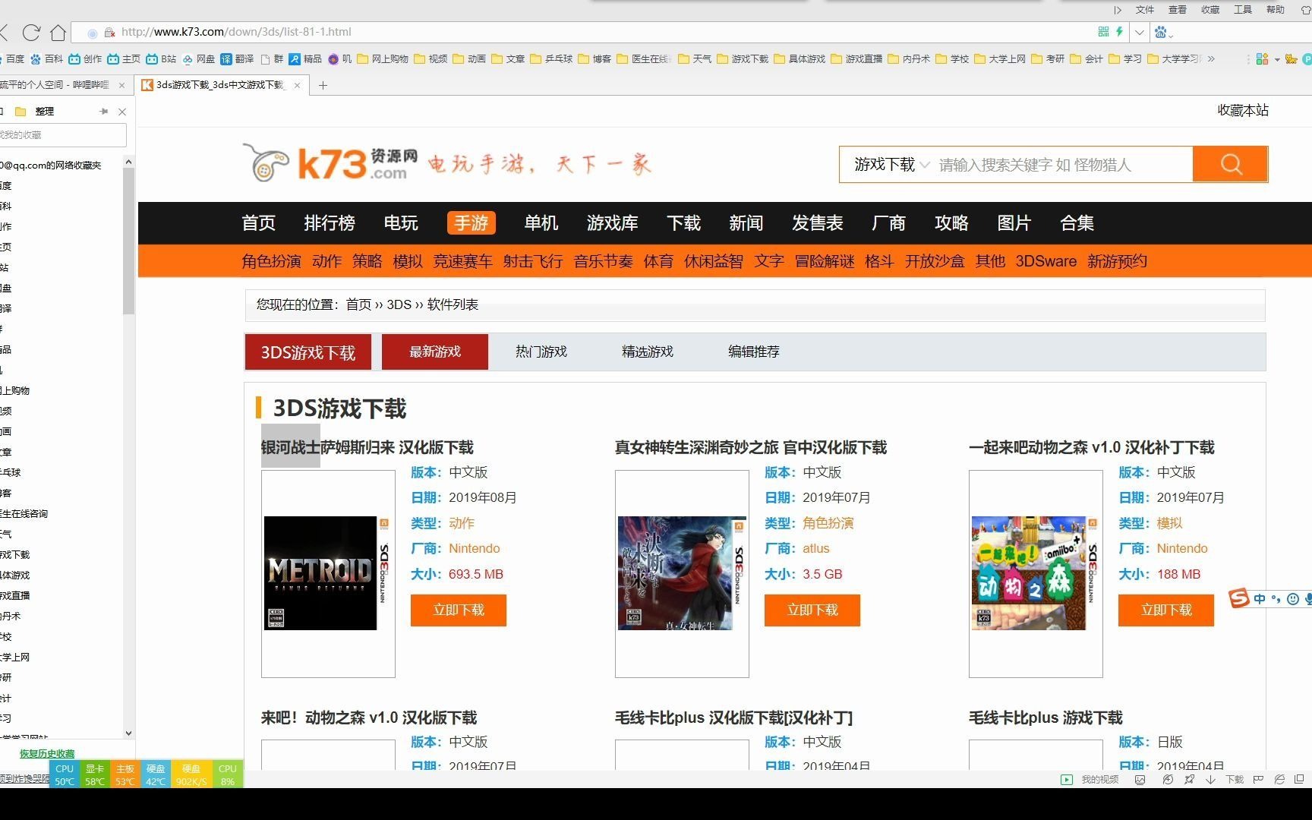Select the highlighted 手游 navigation item
This screenshot has height=820, width=1312.
[x=471, y=222]
